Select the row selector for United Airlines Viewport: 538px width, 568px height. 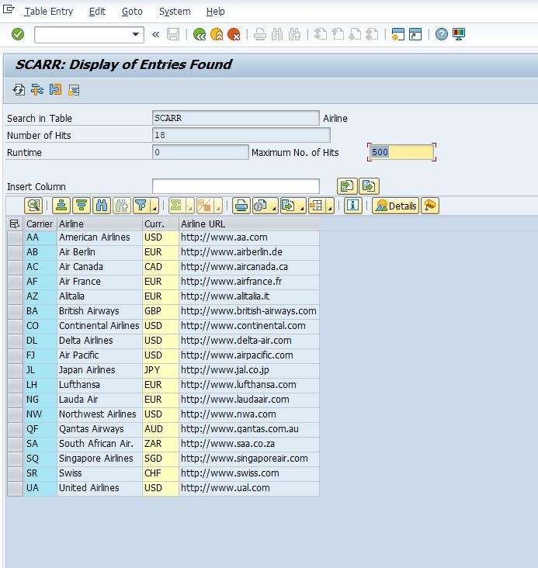click(15, 488)
